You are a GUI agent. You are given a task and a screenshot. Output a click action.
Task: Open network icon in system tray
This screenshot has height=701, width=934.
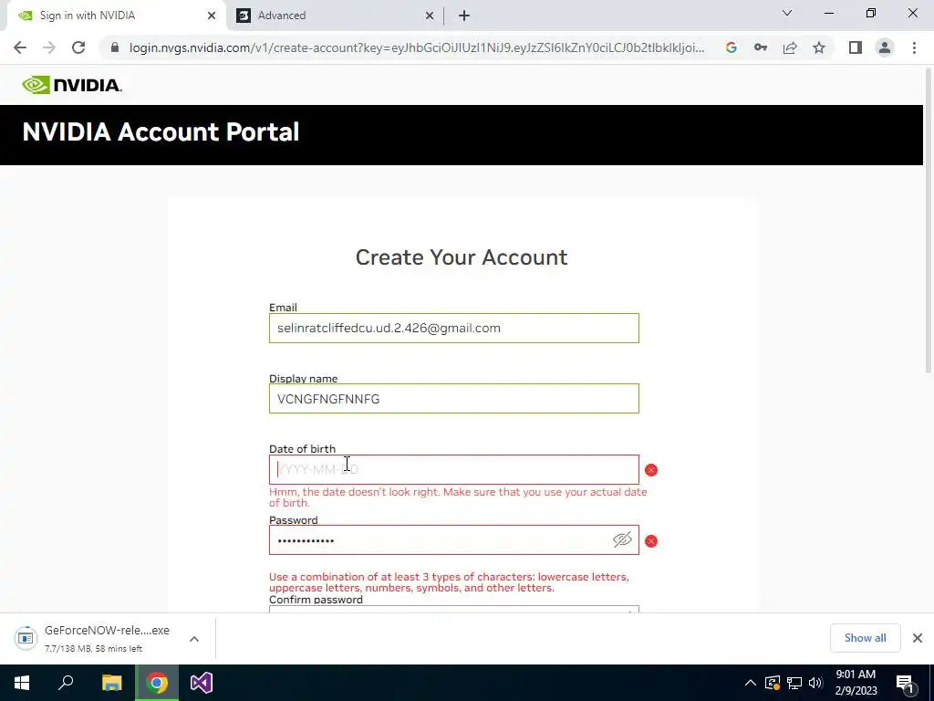(x=794, y=683)
